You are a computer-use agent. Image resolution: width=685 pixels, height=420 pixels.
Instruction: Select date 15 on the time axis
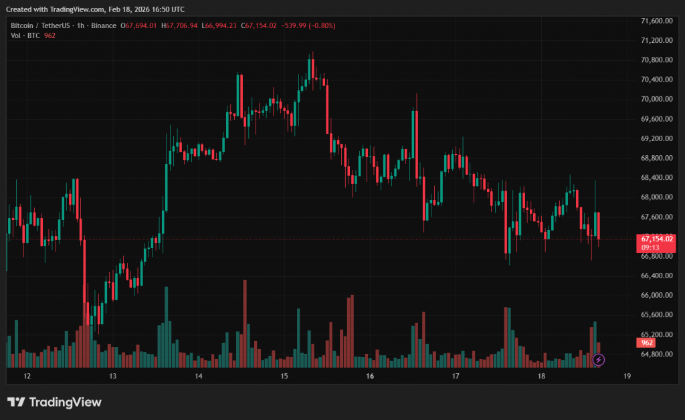284,377
